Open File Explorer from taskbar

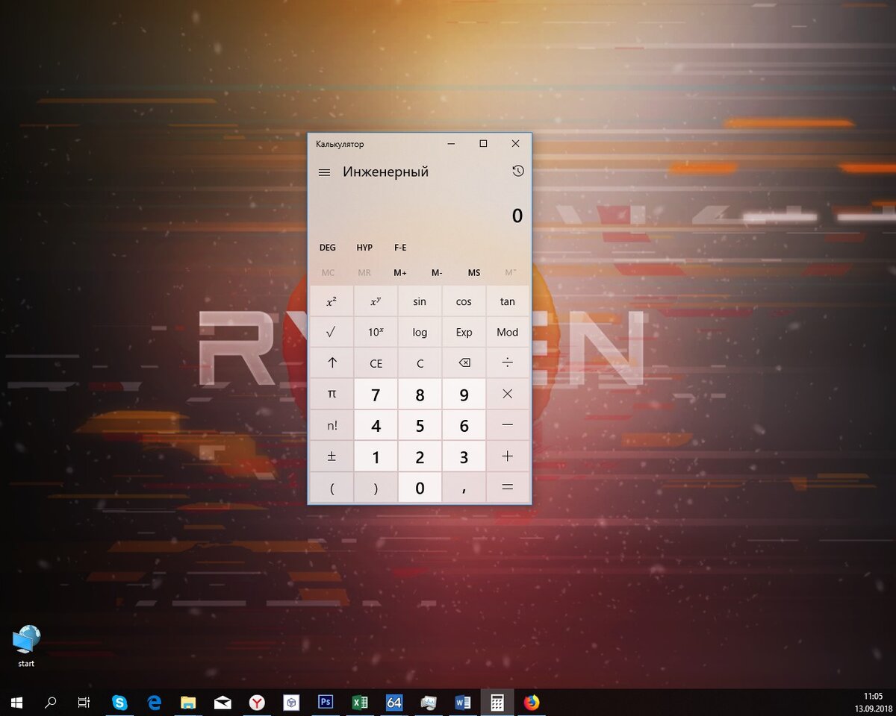click(188, 702)
